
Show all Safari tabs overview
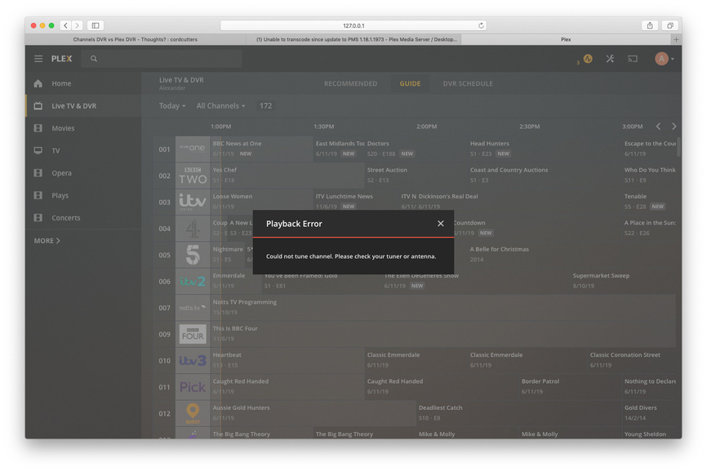(x=670, y=25)
